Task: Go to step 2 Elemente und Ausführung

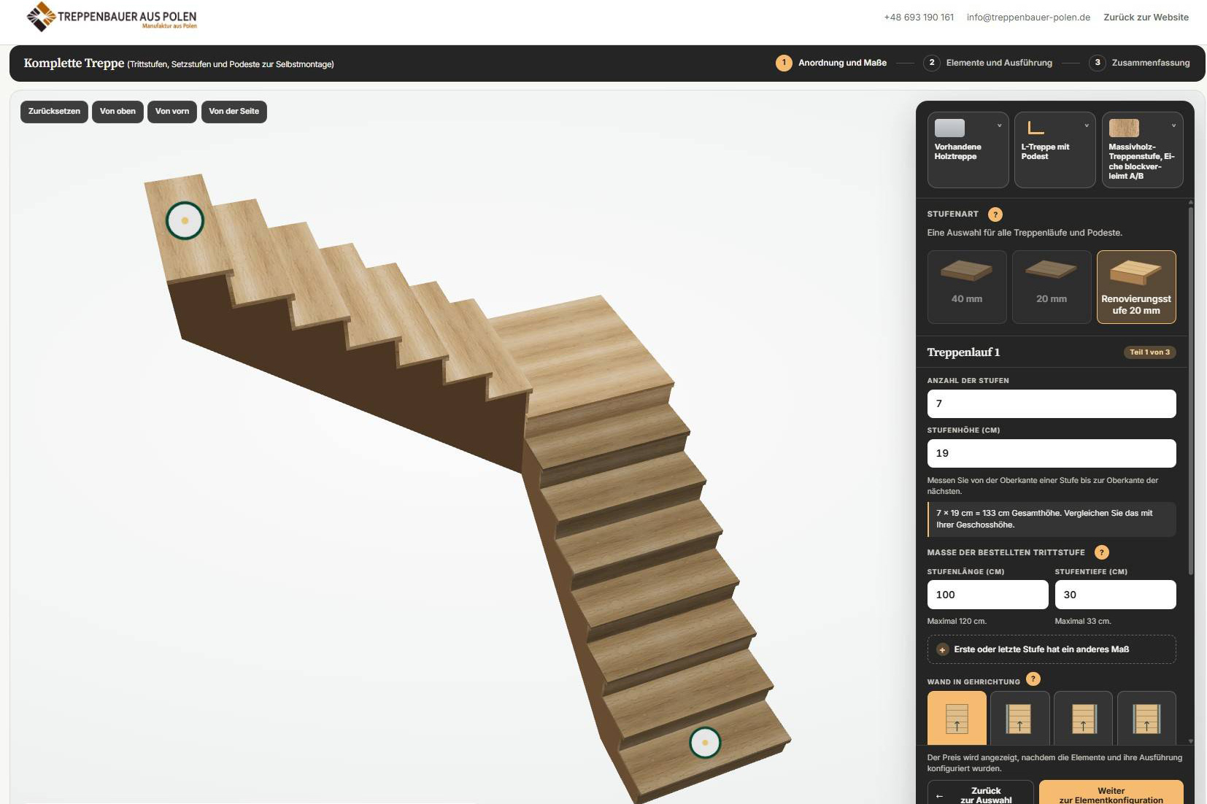Action: (988, 63)
